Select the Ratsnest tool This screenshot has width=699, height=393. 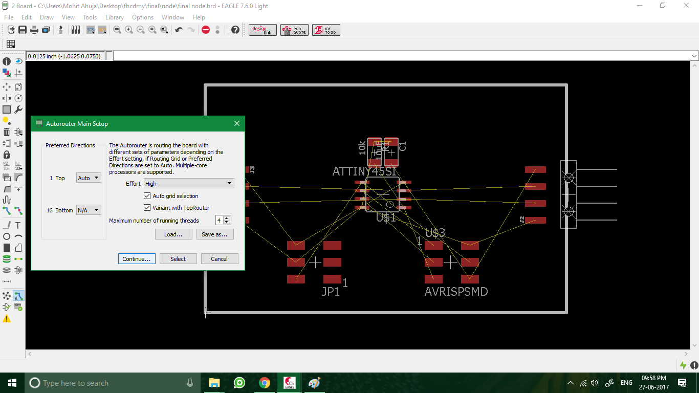click(x=7, y=296)
